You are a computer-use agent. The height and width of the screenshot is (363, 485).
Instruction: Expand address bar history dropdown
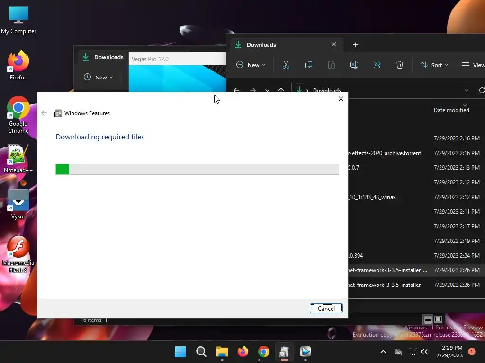(467, 90)
